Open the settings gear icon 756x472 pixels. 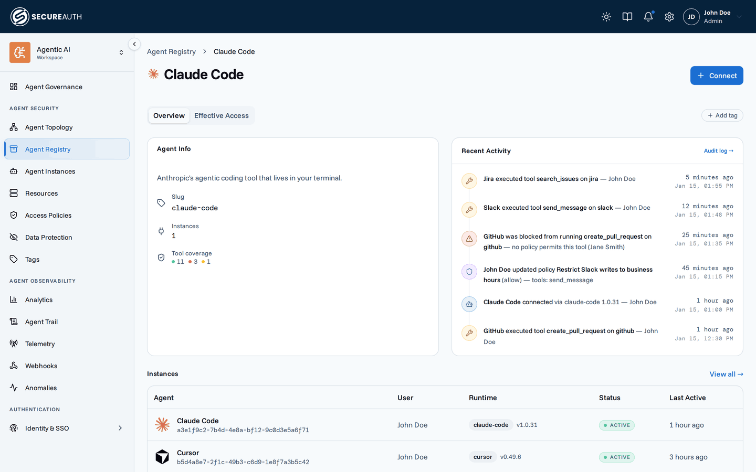click(669, 17)
